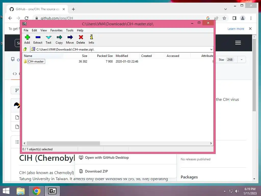The height and width of the screenshot is (196, 261).
Task: Sort by the Packed Size column
Action: (101, 56)
